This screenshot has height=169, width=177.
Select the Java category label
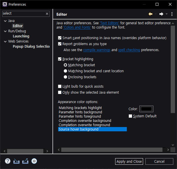click(x=11, y=21)
